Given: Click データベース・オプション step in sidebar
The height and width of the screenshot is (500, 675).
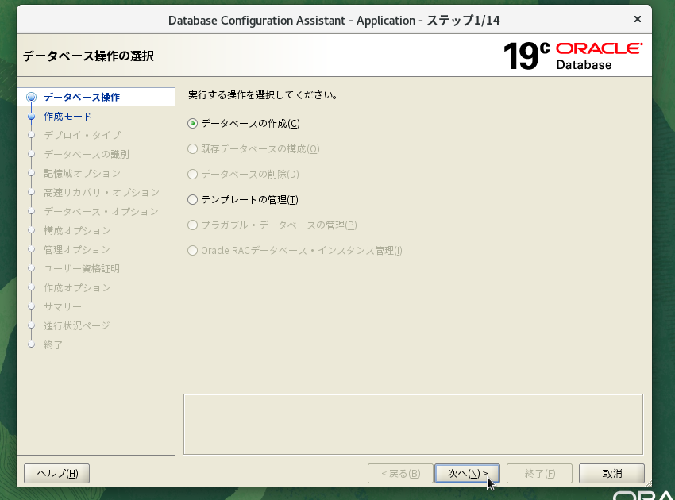Looking at the screenshot, I should tap(101, 211).
